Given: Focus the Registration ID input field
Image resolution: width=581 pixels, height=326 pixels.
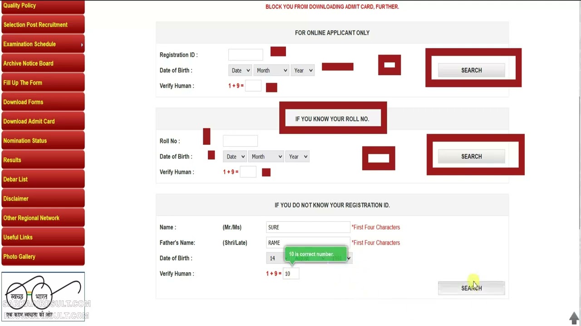Looking at the screenshot, I should click(246, 55).
